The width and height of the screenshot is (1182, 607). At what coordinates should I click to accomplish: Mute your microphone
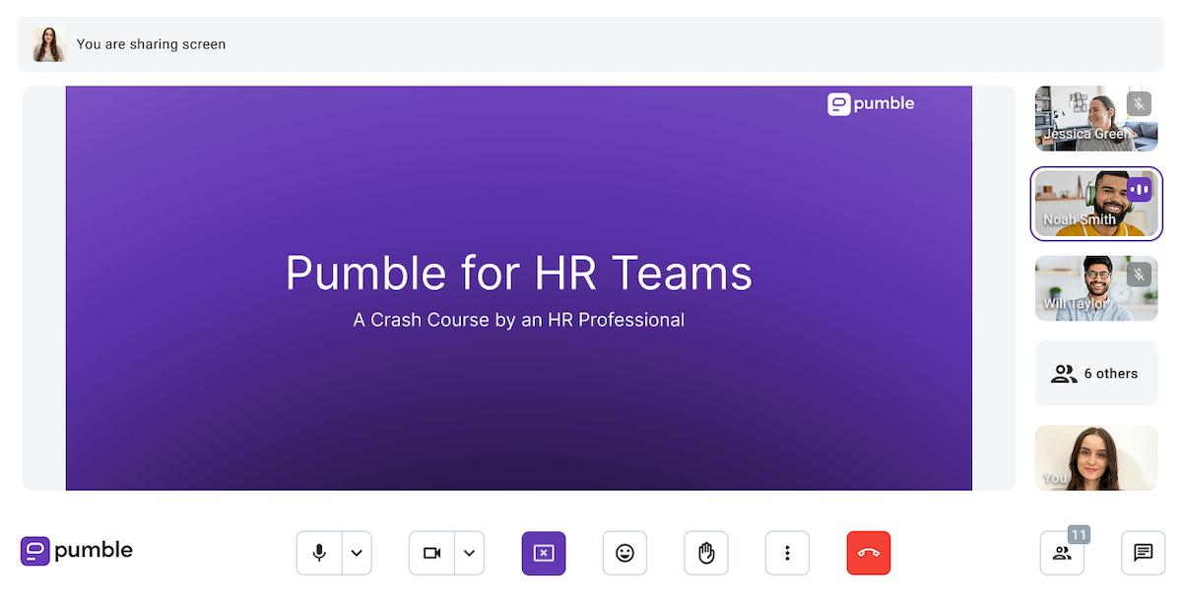[x=318, y=553]
